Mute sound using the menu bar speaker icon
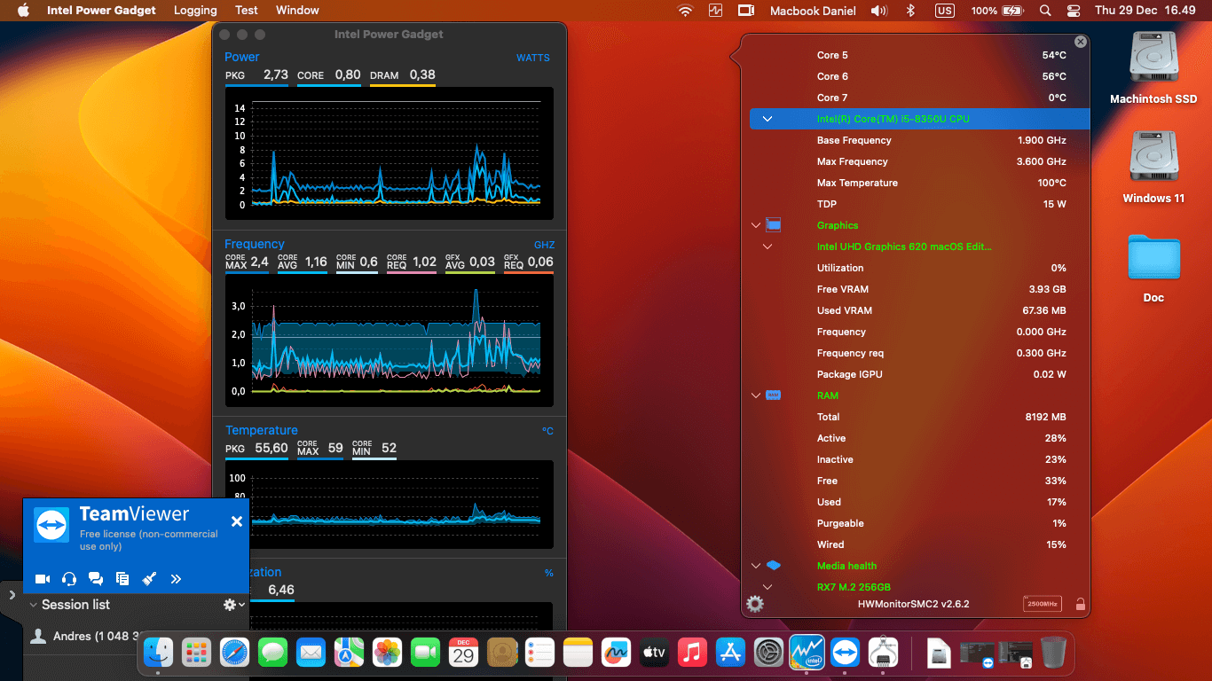The height and width of the screenshot is (681, 1212). (879, 11)
